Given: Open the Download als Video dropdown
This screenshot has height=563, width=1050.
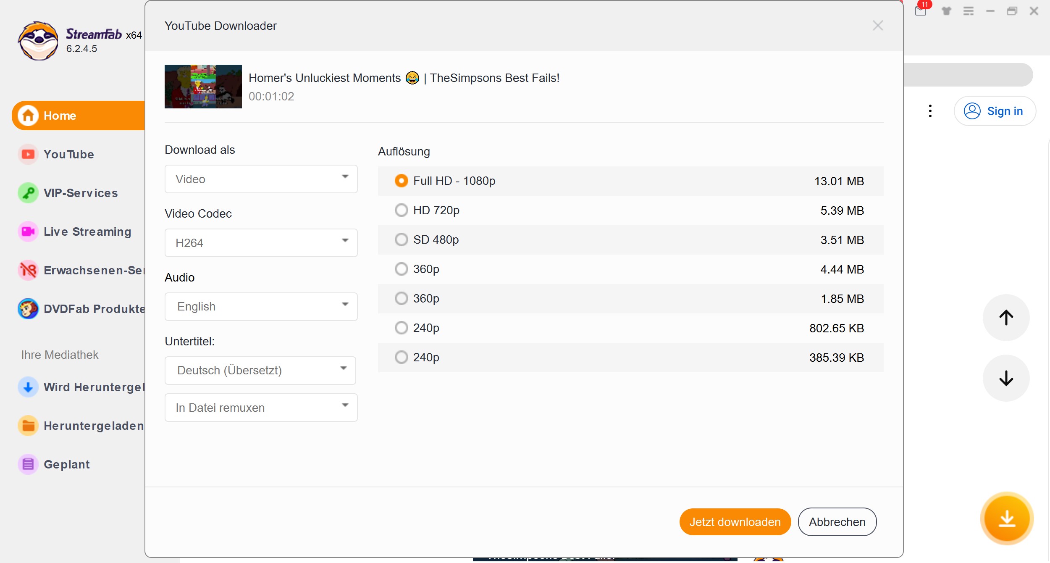Looking at the screenshot, I should [261, 179].
